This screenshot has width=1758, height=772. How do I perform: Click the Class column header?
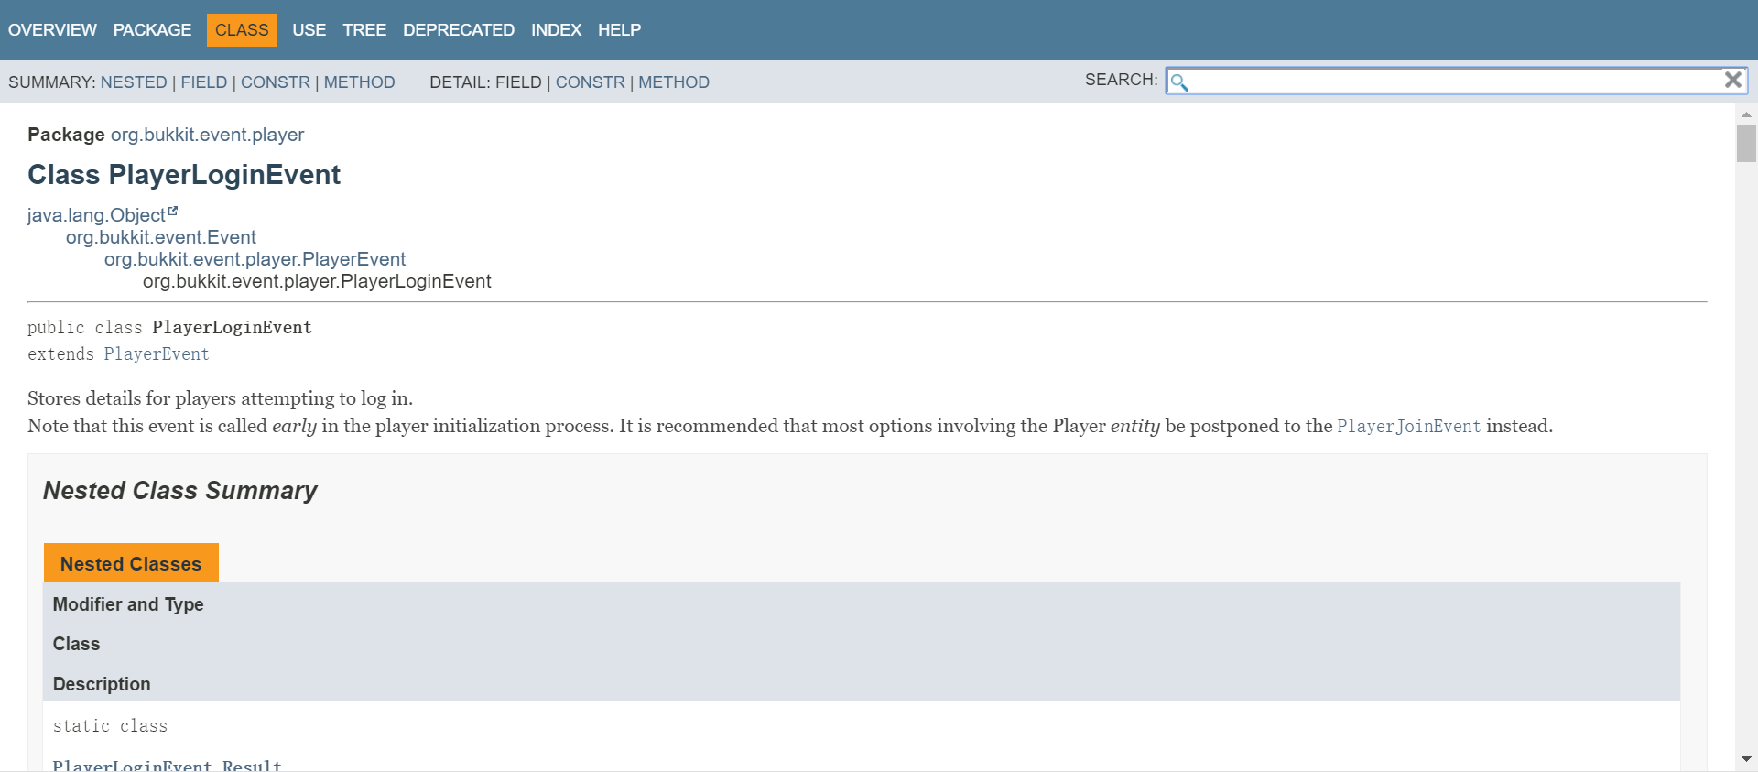[76, 644]
